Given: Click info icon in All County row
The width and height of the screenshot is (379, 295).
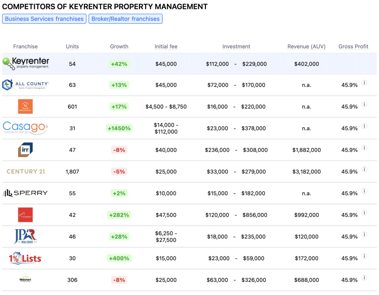Looking at the screenshot, I should click(x=364, y=83).
